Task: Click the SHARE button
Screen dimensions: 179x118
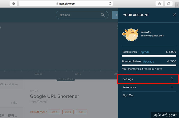Action: pyautogui.click(x=68, y=112)
